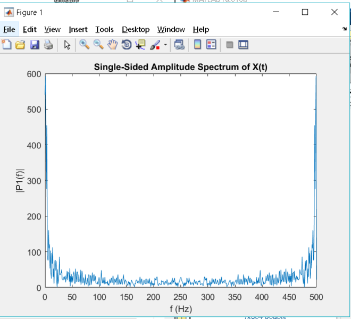Hide plot tools using the toolbar icon
The image size is (351, 319).
pyautogui.click(x=230, y=45)
